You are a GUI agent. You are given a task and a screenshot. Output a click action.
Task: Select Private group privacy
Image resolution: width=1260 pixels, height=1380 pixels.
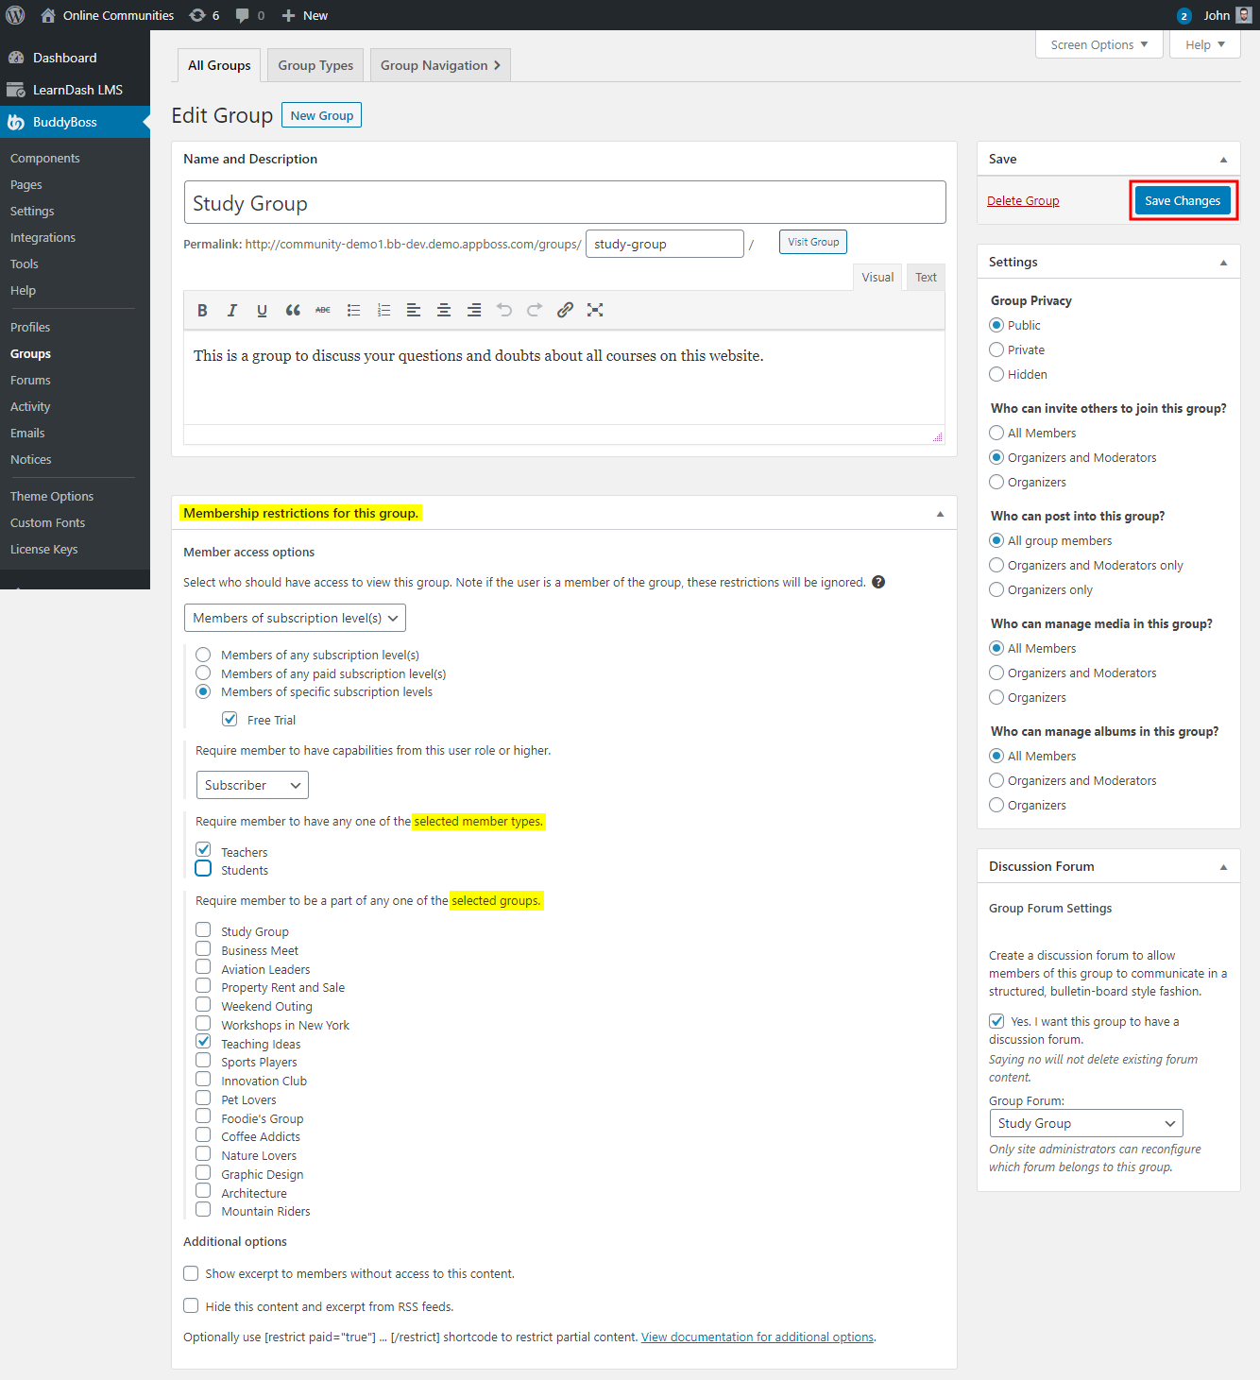996,349
